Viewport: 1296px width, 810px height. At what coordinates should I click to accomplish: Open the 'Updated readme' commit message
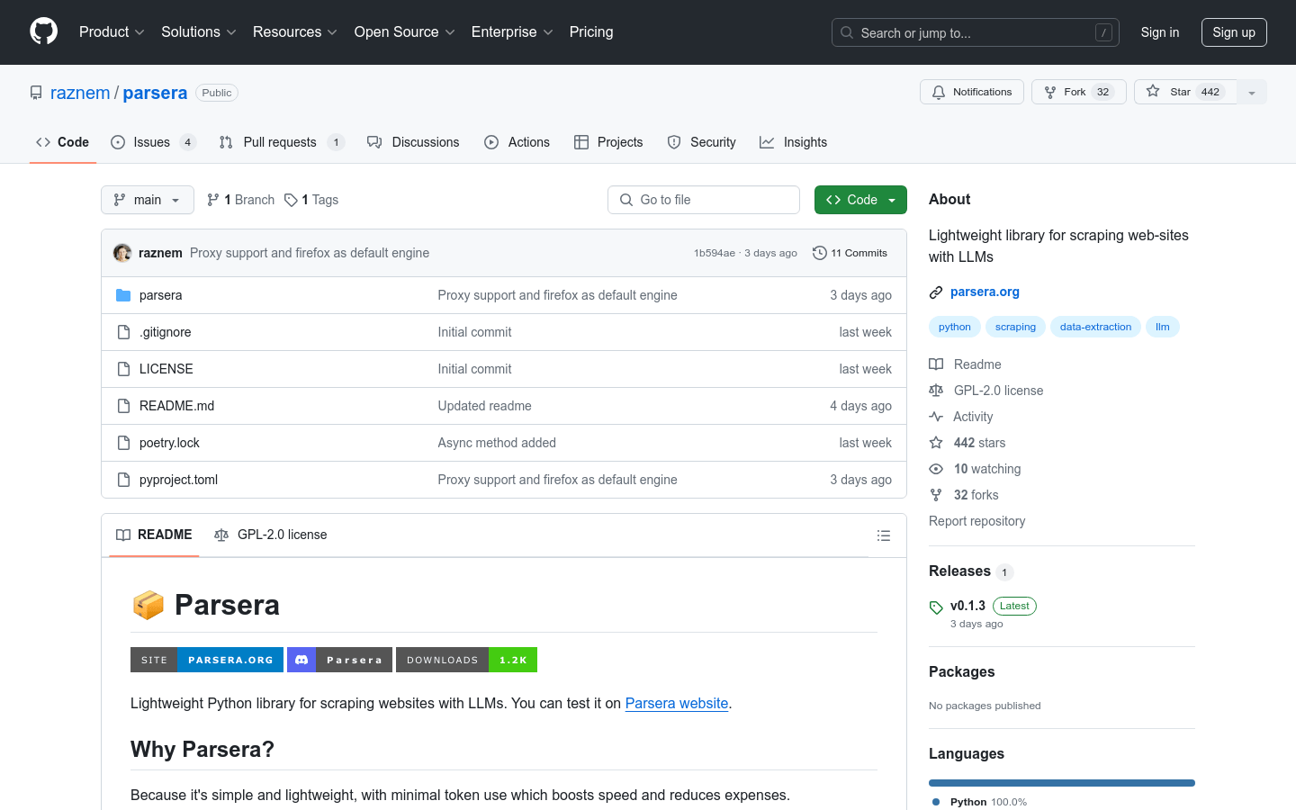pyautogui.click(x=484, y=406)
